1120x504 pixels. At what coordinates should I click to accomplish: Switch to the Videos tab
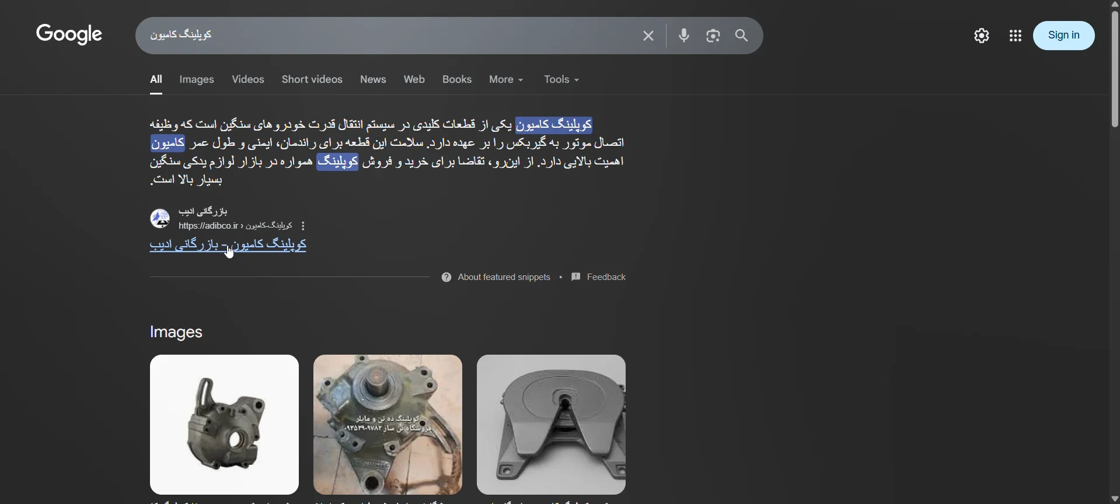click(x=248, y=80)
